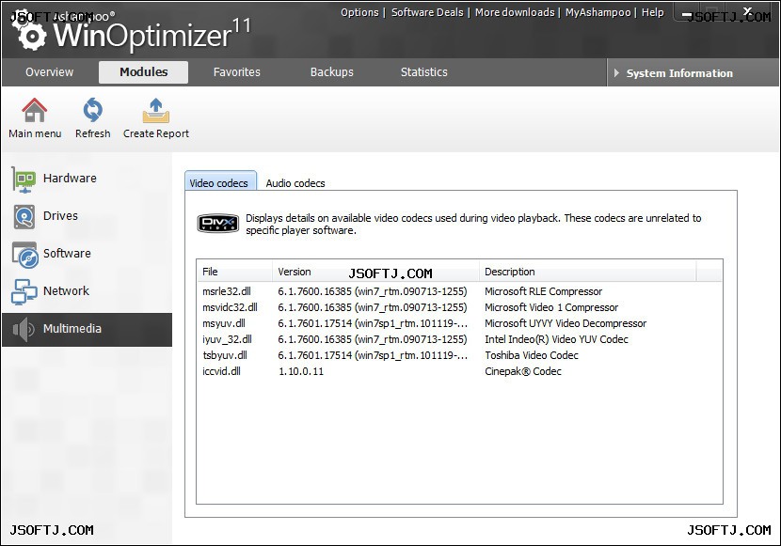Image resolution: width=781 pixels, height=546 pixels.
Task: Click the Refresh arrows icon
Action: (92, 110)
